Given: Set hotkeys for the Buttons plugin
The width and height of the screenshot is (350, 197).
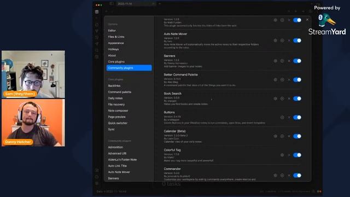Looking at the screenshot, I should tap(282, 117).
